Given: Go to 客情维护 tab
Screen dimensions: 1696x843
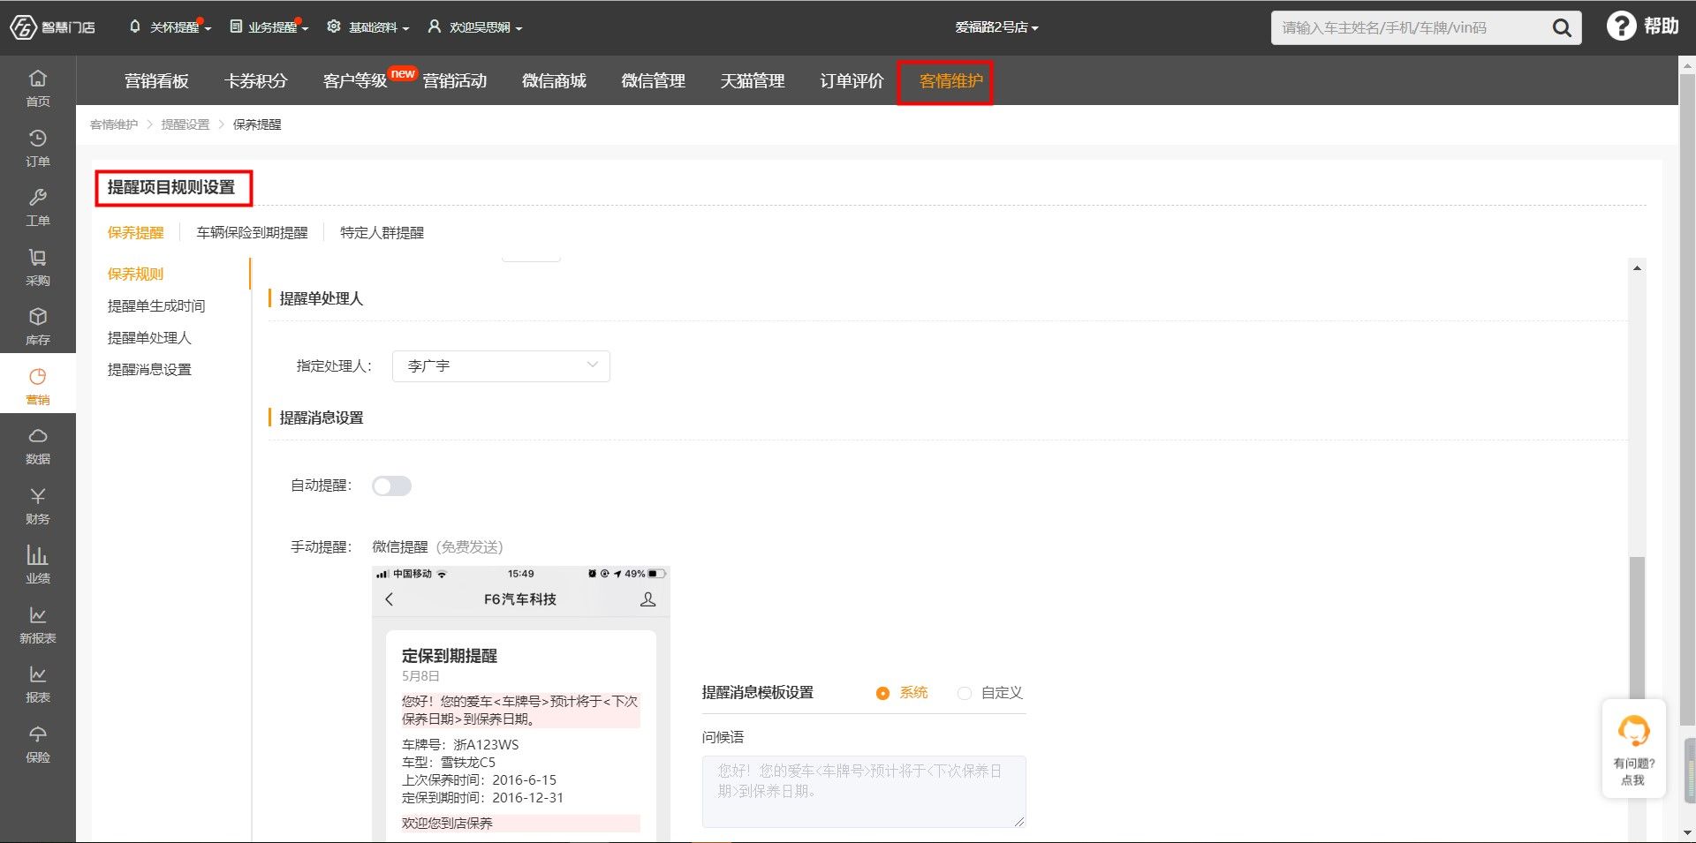Looking at the screenshot, I should point(951,81).
